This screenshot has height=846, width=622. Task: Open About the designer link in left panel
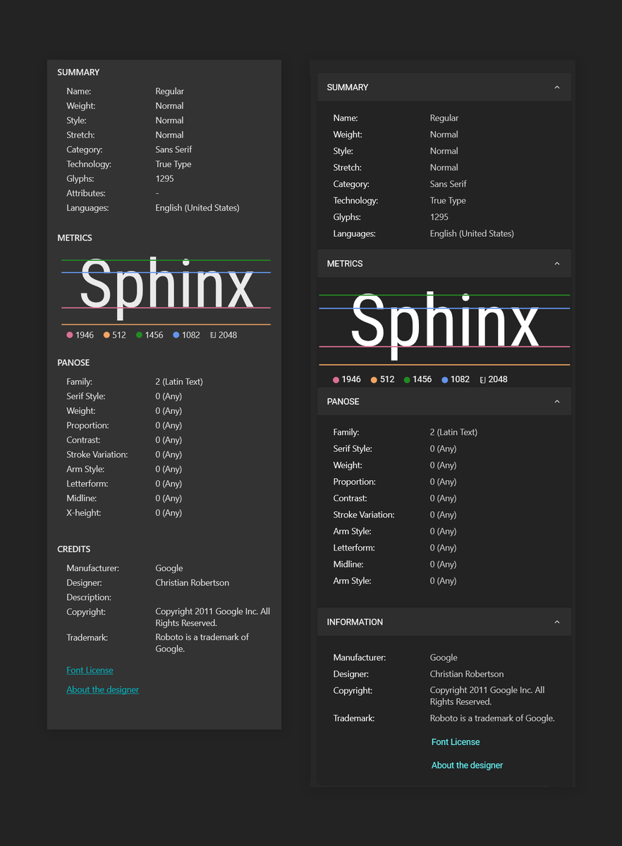pos(103,689)
